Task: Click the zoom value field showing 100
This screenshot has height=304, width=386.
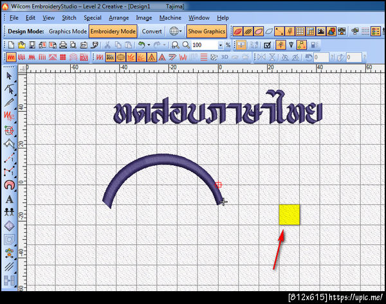Action: click(205, 45)
